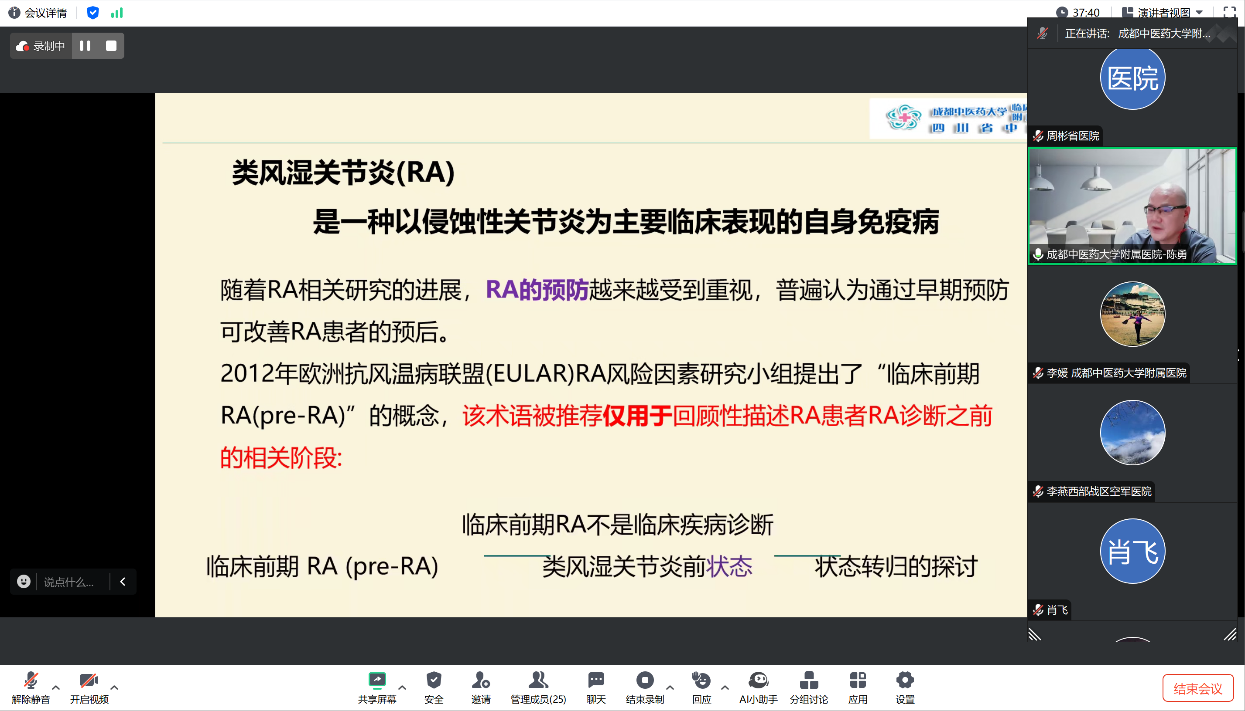Select 李媛 成都中医药大学附属医院 avatar
This screenshot has width=1245, height=711.
tap(1132, 314)
